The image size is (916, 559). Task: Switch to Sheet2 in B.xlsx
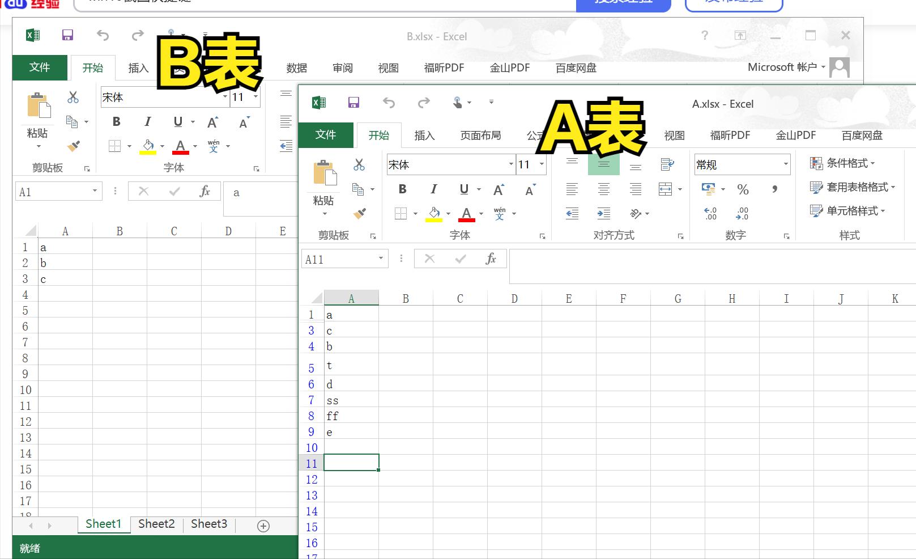156,524
